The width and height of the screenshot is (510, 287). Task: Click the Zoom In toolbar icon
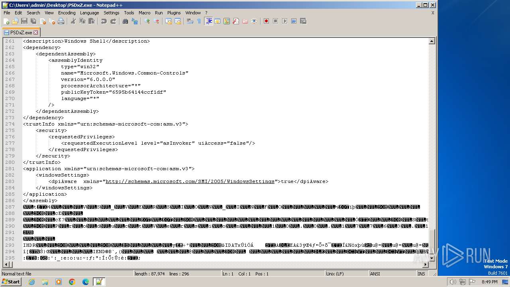pyautogui.click(x=147, y=21)
